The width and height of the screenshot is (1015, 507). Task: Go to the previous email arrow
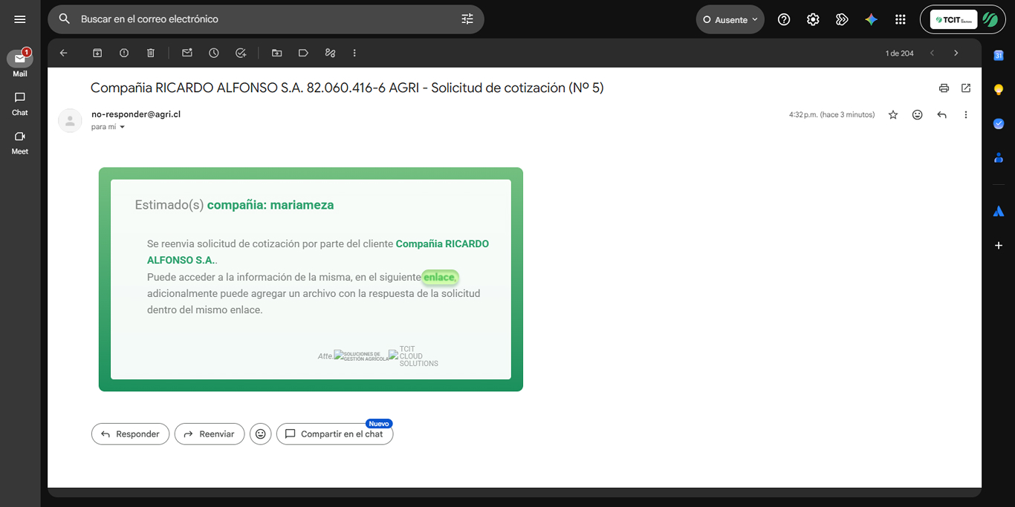pos(933,53)
